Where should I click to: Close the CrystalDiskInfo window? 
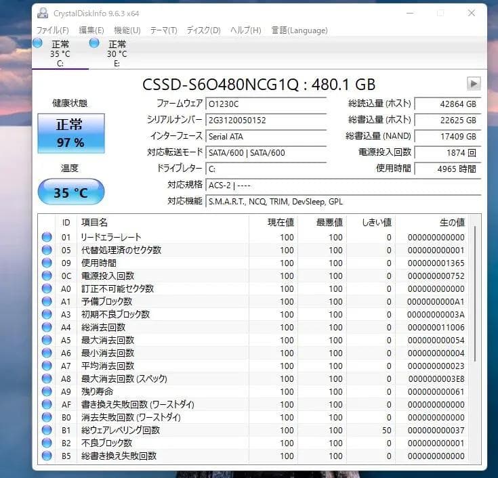pyautogui.click(x=472, y=13)
